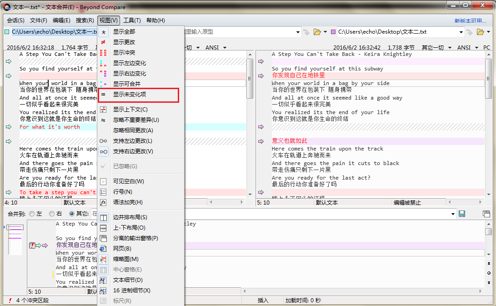The width and height of the screenshot is (496, 306).
Task: Open the ANSI encoding dropdown on the right pane
Action: coord(476,47)
